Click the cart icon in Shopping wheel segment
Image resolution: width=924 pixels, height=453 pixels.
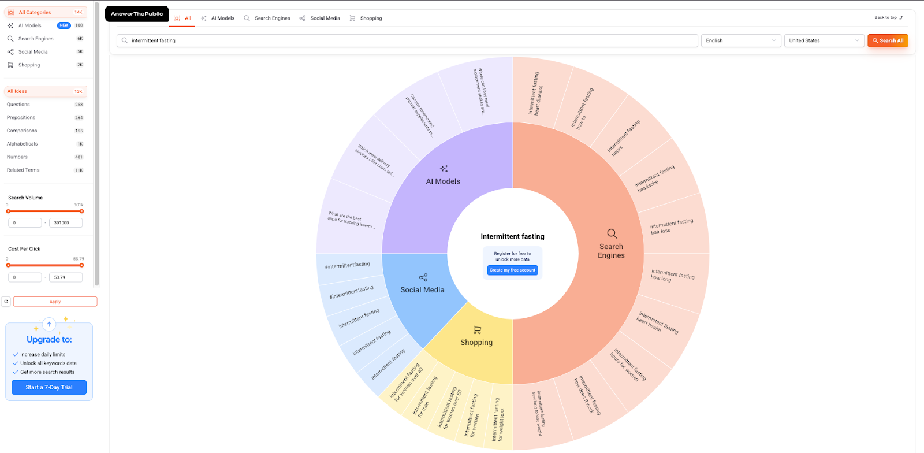[477, 330]
